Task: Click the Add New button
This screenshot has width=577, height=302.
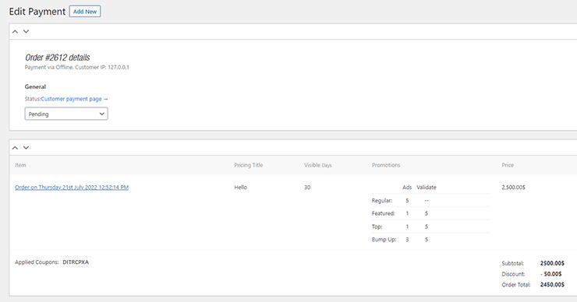Action: coord(85,12)
